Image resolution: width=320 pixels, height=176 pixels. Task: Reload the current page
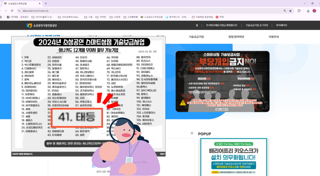coord(12,11)
